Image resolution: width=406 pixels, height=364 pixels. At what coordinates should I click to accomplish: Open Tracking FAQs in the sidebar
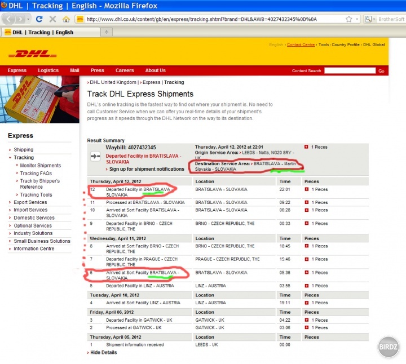[x=36, y=174]
